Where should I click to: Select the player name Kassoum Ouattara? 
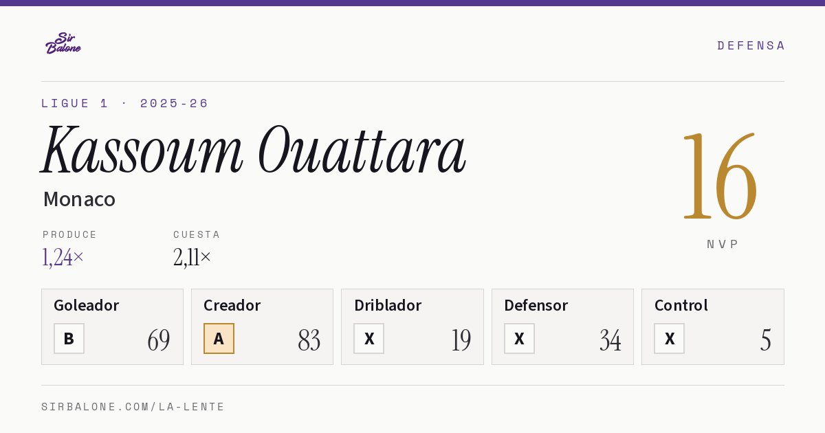pos(254,151)
